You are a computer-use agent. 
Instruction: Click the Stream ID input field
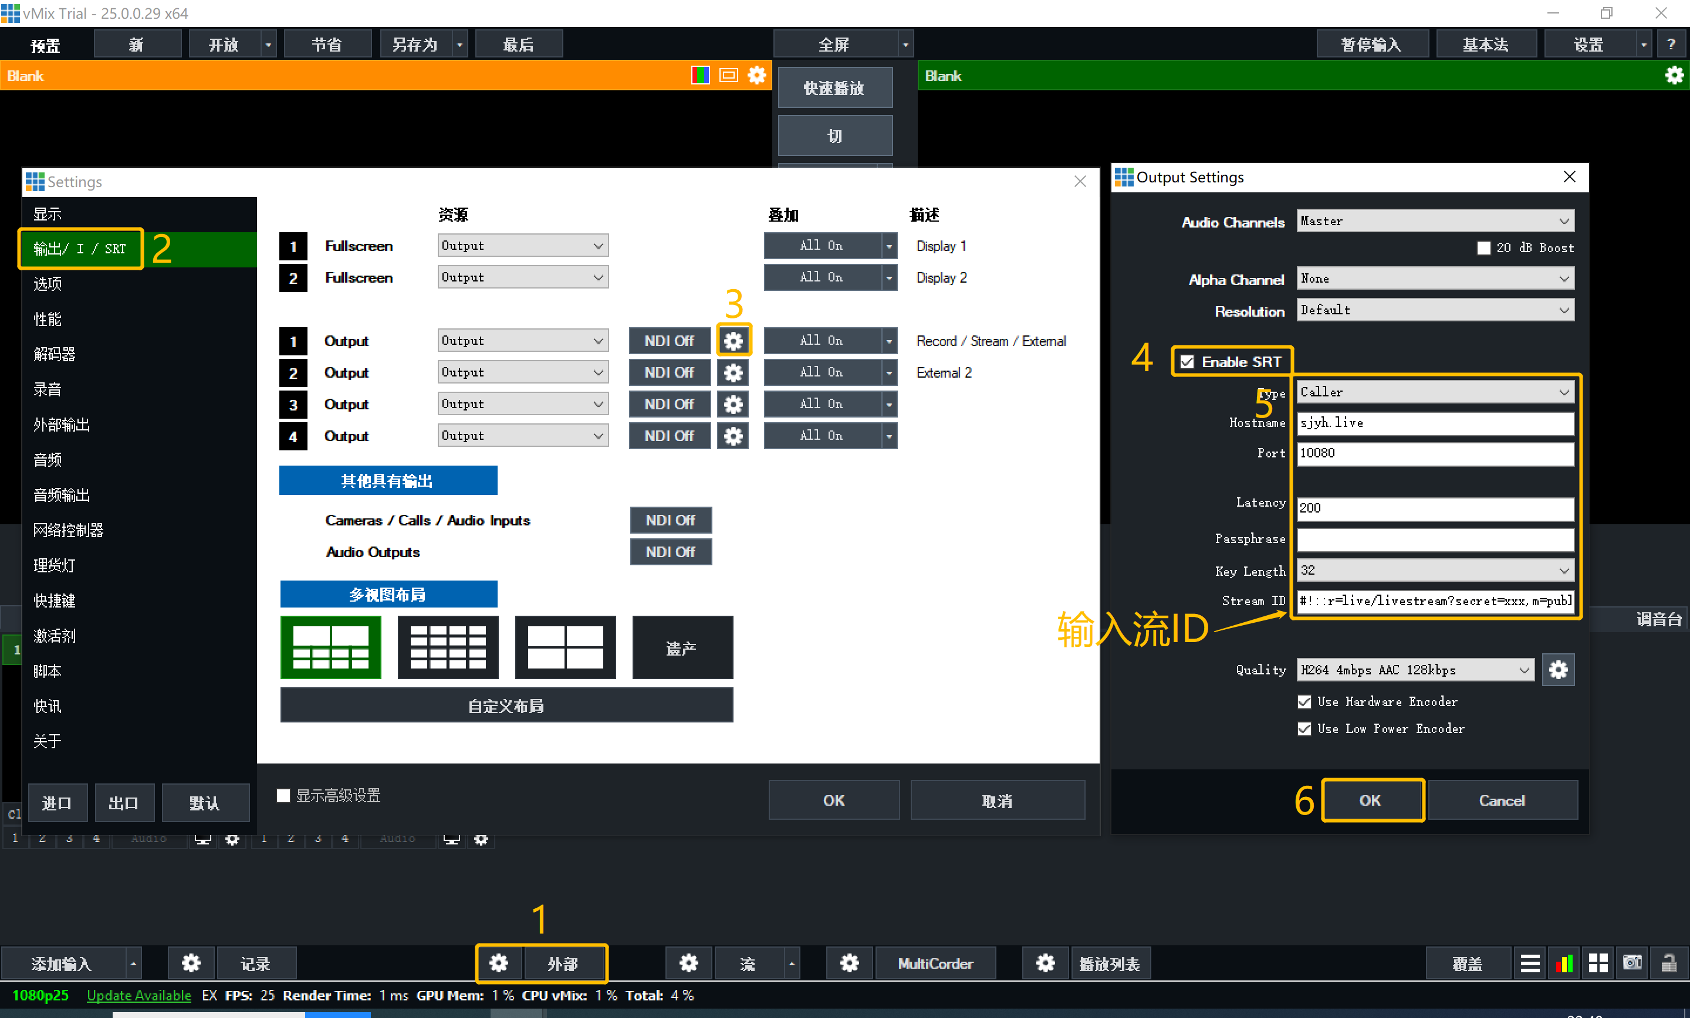1435,601
